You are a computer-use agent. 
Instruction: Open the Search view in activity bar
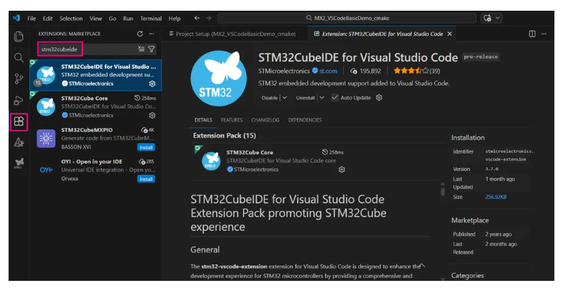click(19, 57)
